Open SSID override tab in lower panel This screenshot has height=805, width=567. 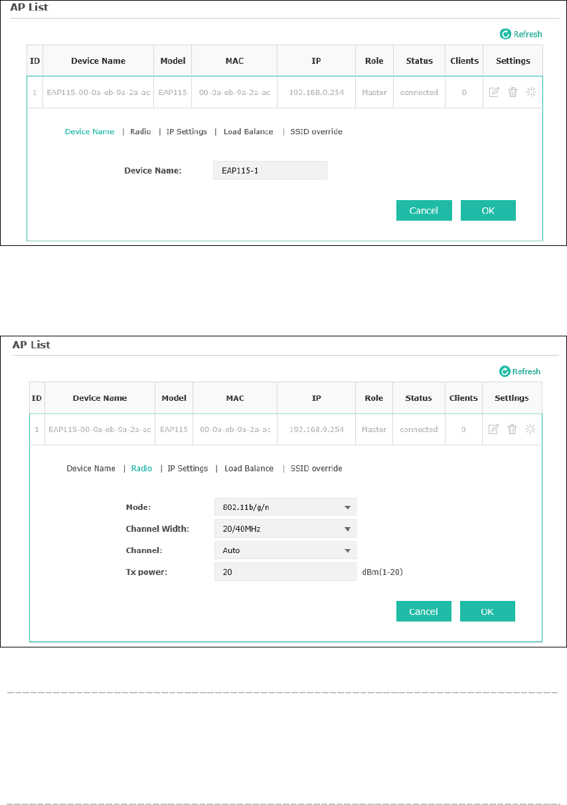tap(316, 469)
